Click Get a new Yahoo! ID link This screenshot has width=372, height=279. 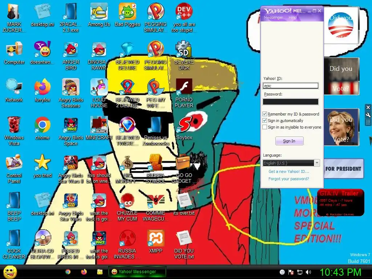point(289,171)
